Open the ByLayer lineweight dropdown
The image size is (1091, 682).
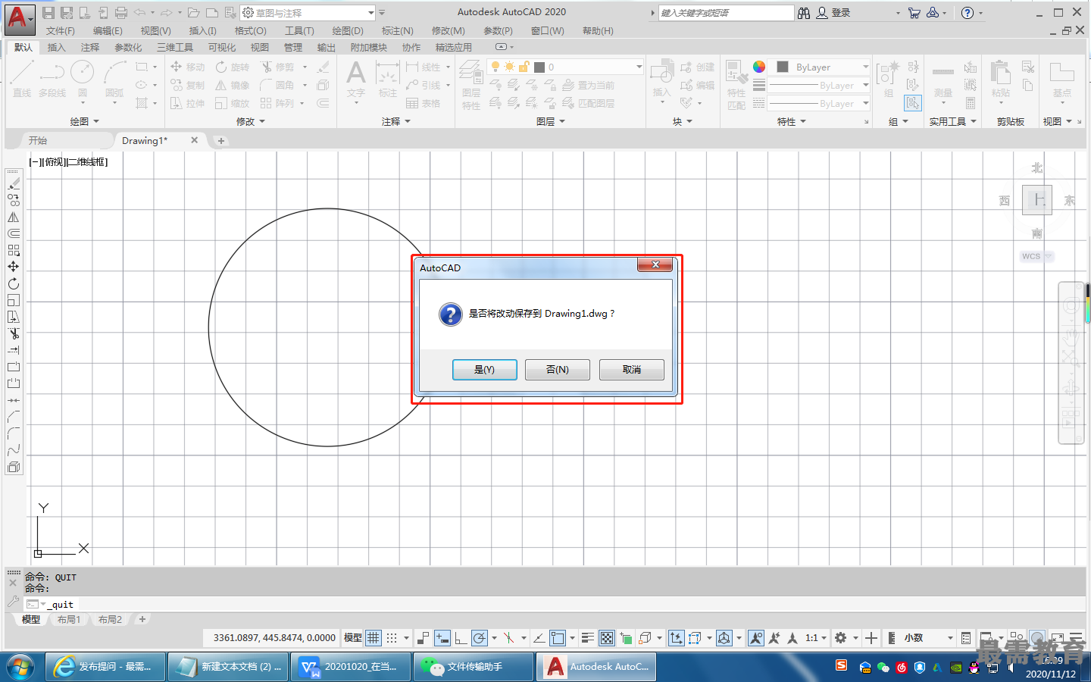tap(819, 85)
